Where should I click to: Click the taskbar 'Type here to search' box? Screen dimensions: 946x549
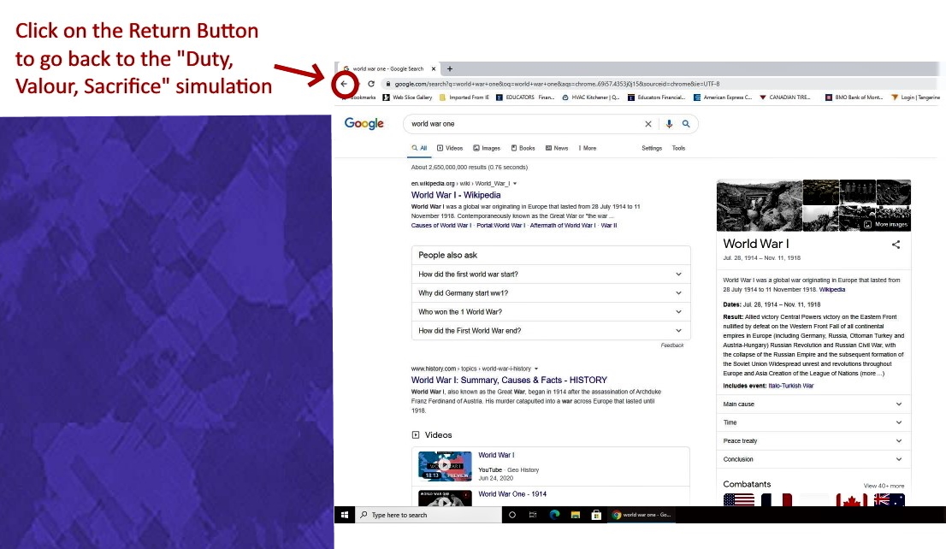[429, 515]
